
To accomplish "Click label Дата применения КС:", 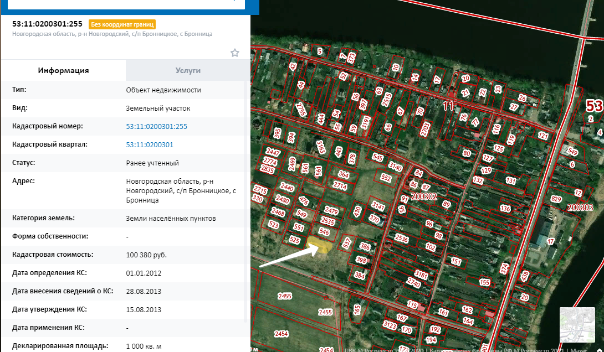I will pos(49,328).
